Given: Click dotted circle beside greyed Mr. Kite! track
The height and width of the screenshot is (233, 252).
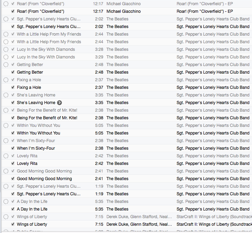Looking at the screenshot, I should [x=6, y=110].
